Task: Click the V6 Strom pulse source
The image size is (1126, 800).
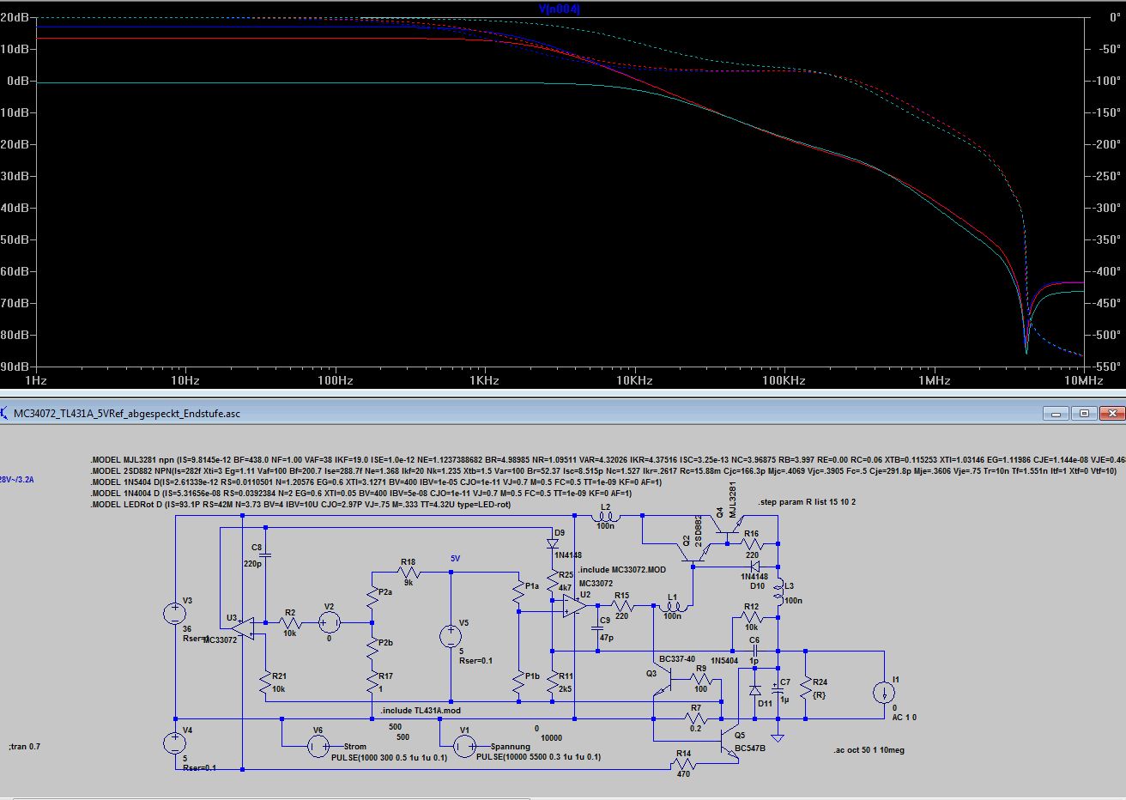Action: (318, 747)
